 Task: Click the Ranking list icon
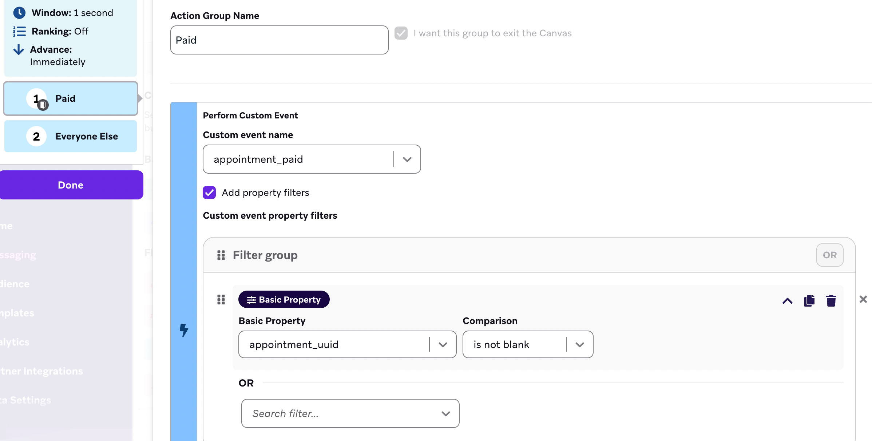(x=19, y=31)
